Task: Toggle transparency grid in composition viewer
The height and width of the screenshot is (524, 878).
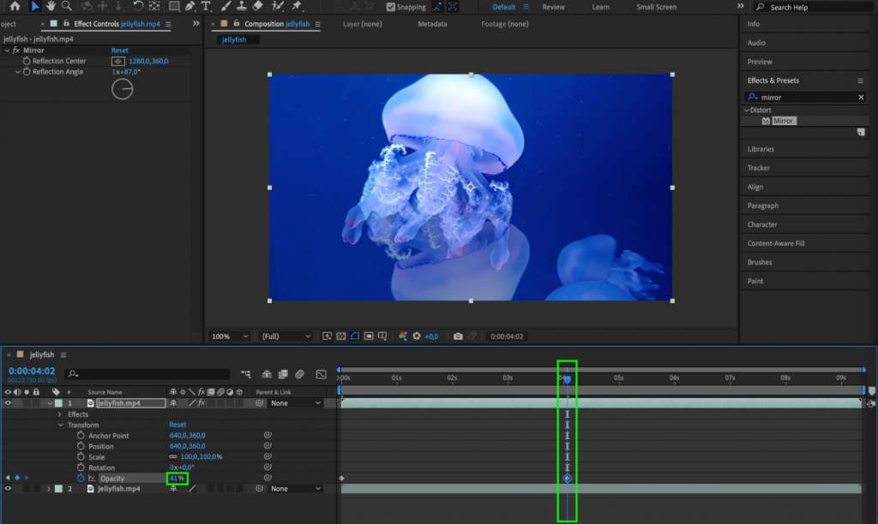Action: (x=341, y=336)
